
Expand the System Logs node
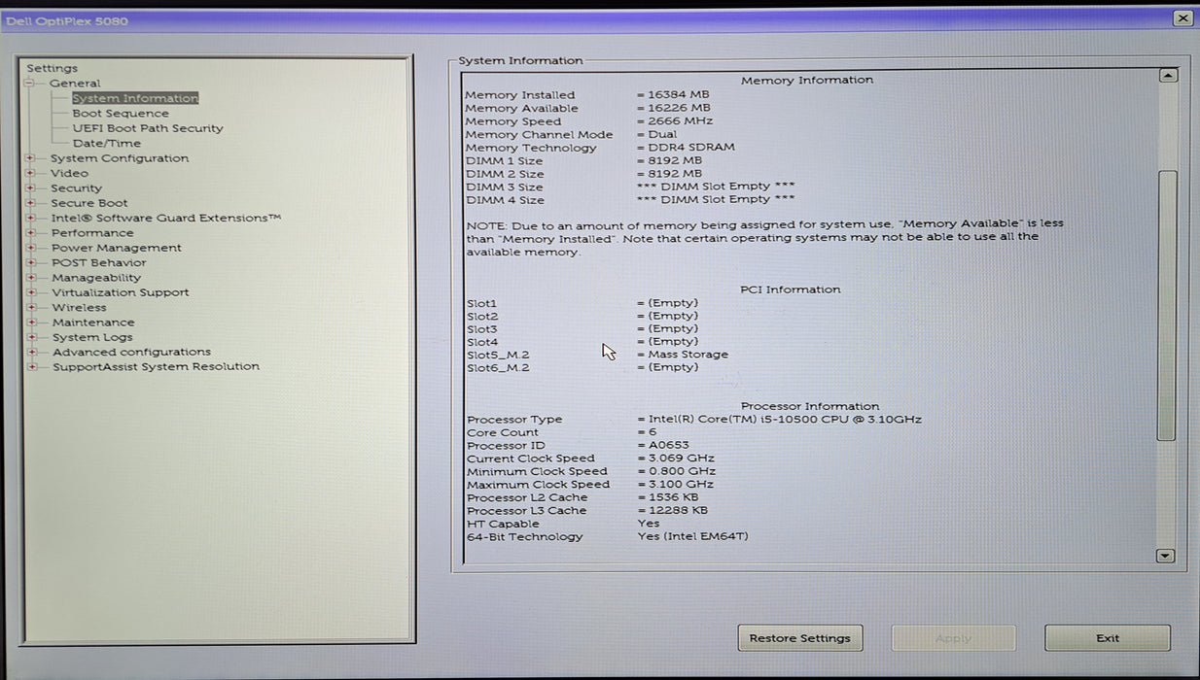click(x=31, y=337)
